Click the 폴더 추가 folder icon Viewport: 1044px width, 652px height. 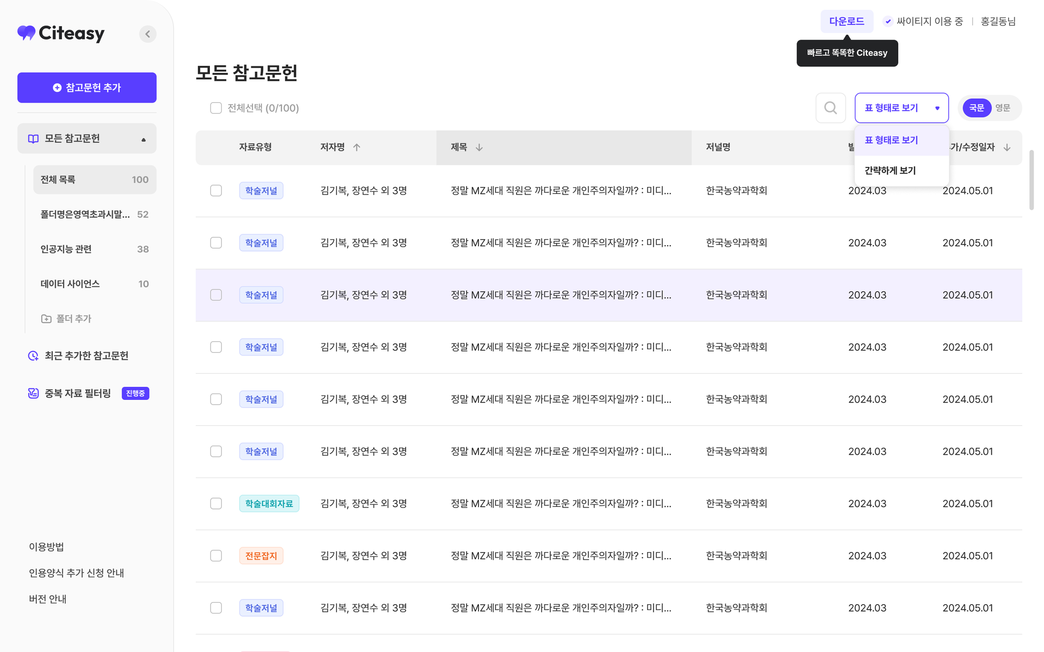coord(46,319)
